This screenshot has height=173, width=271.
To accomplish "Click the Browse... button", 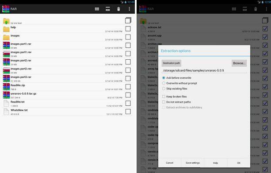I will 239,63.
